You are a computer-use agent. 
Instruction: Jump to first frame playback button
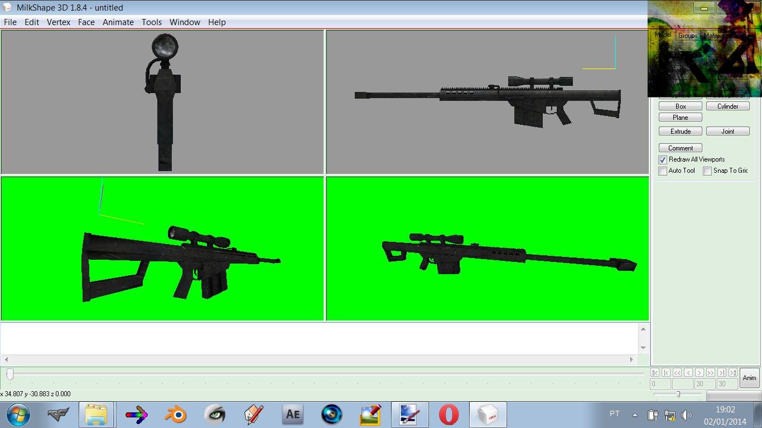(655, 372)
